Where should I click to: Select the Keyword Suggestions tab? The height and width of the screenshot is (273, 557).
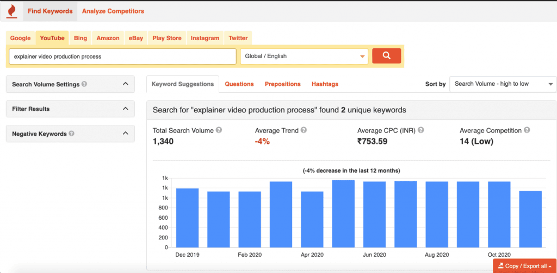[x=183, y=84]
